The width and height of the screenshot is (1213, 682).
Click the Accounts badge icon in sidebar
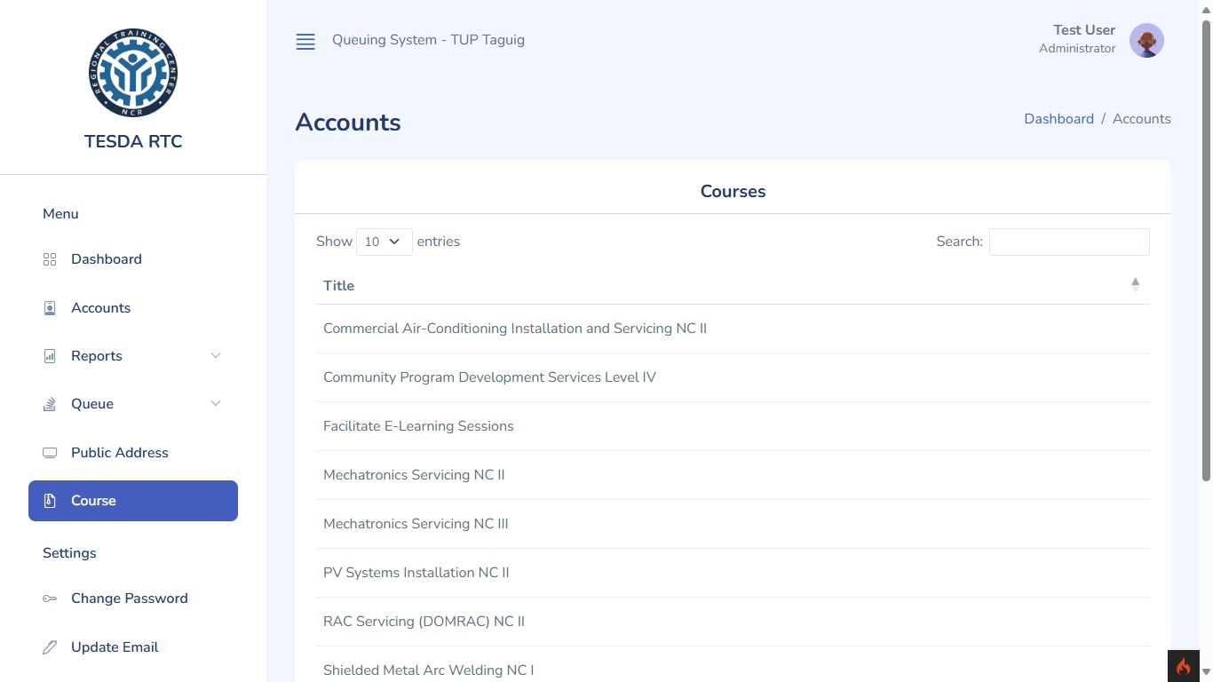pyautogui.click(x=50, y=308)
